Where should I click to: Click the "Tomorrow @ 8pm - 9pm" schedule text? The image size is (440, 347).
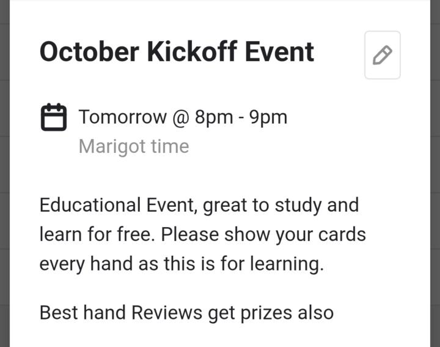(x=183, y=117)
